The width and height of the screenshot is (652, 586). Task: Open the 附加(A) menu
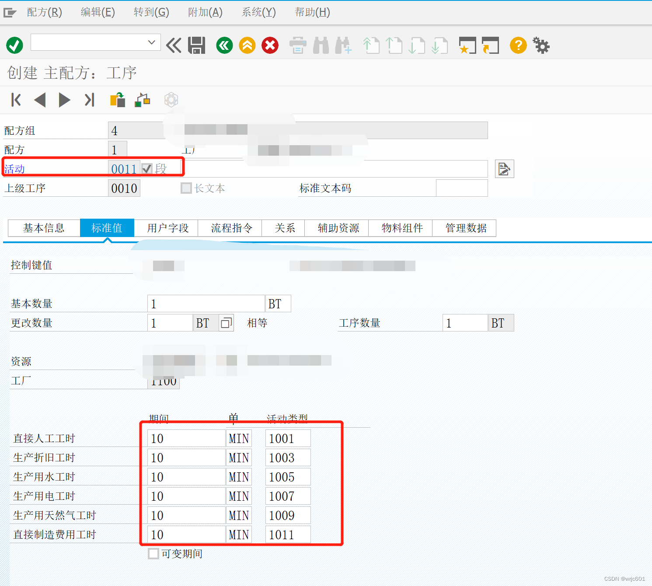click(x=205, y=12)
